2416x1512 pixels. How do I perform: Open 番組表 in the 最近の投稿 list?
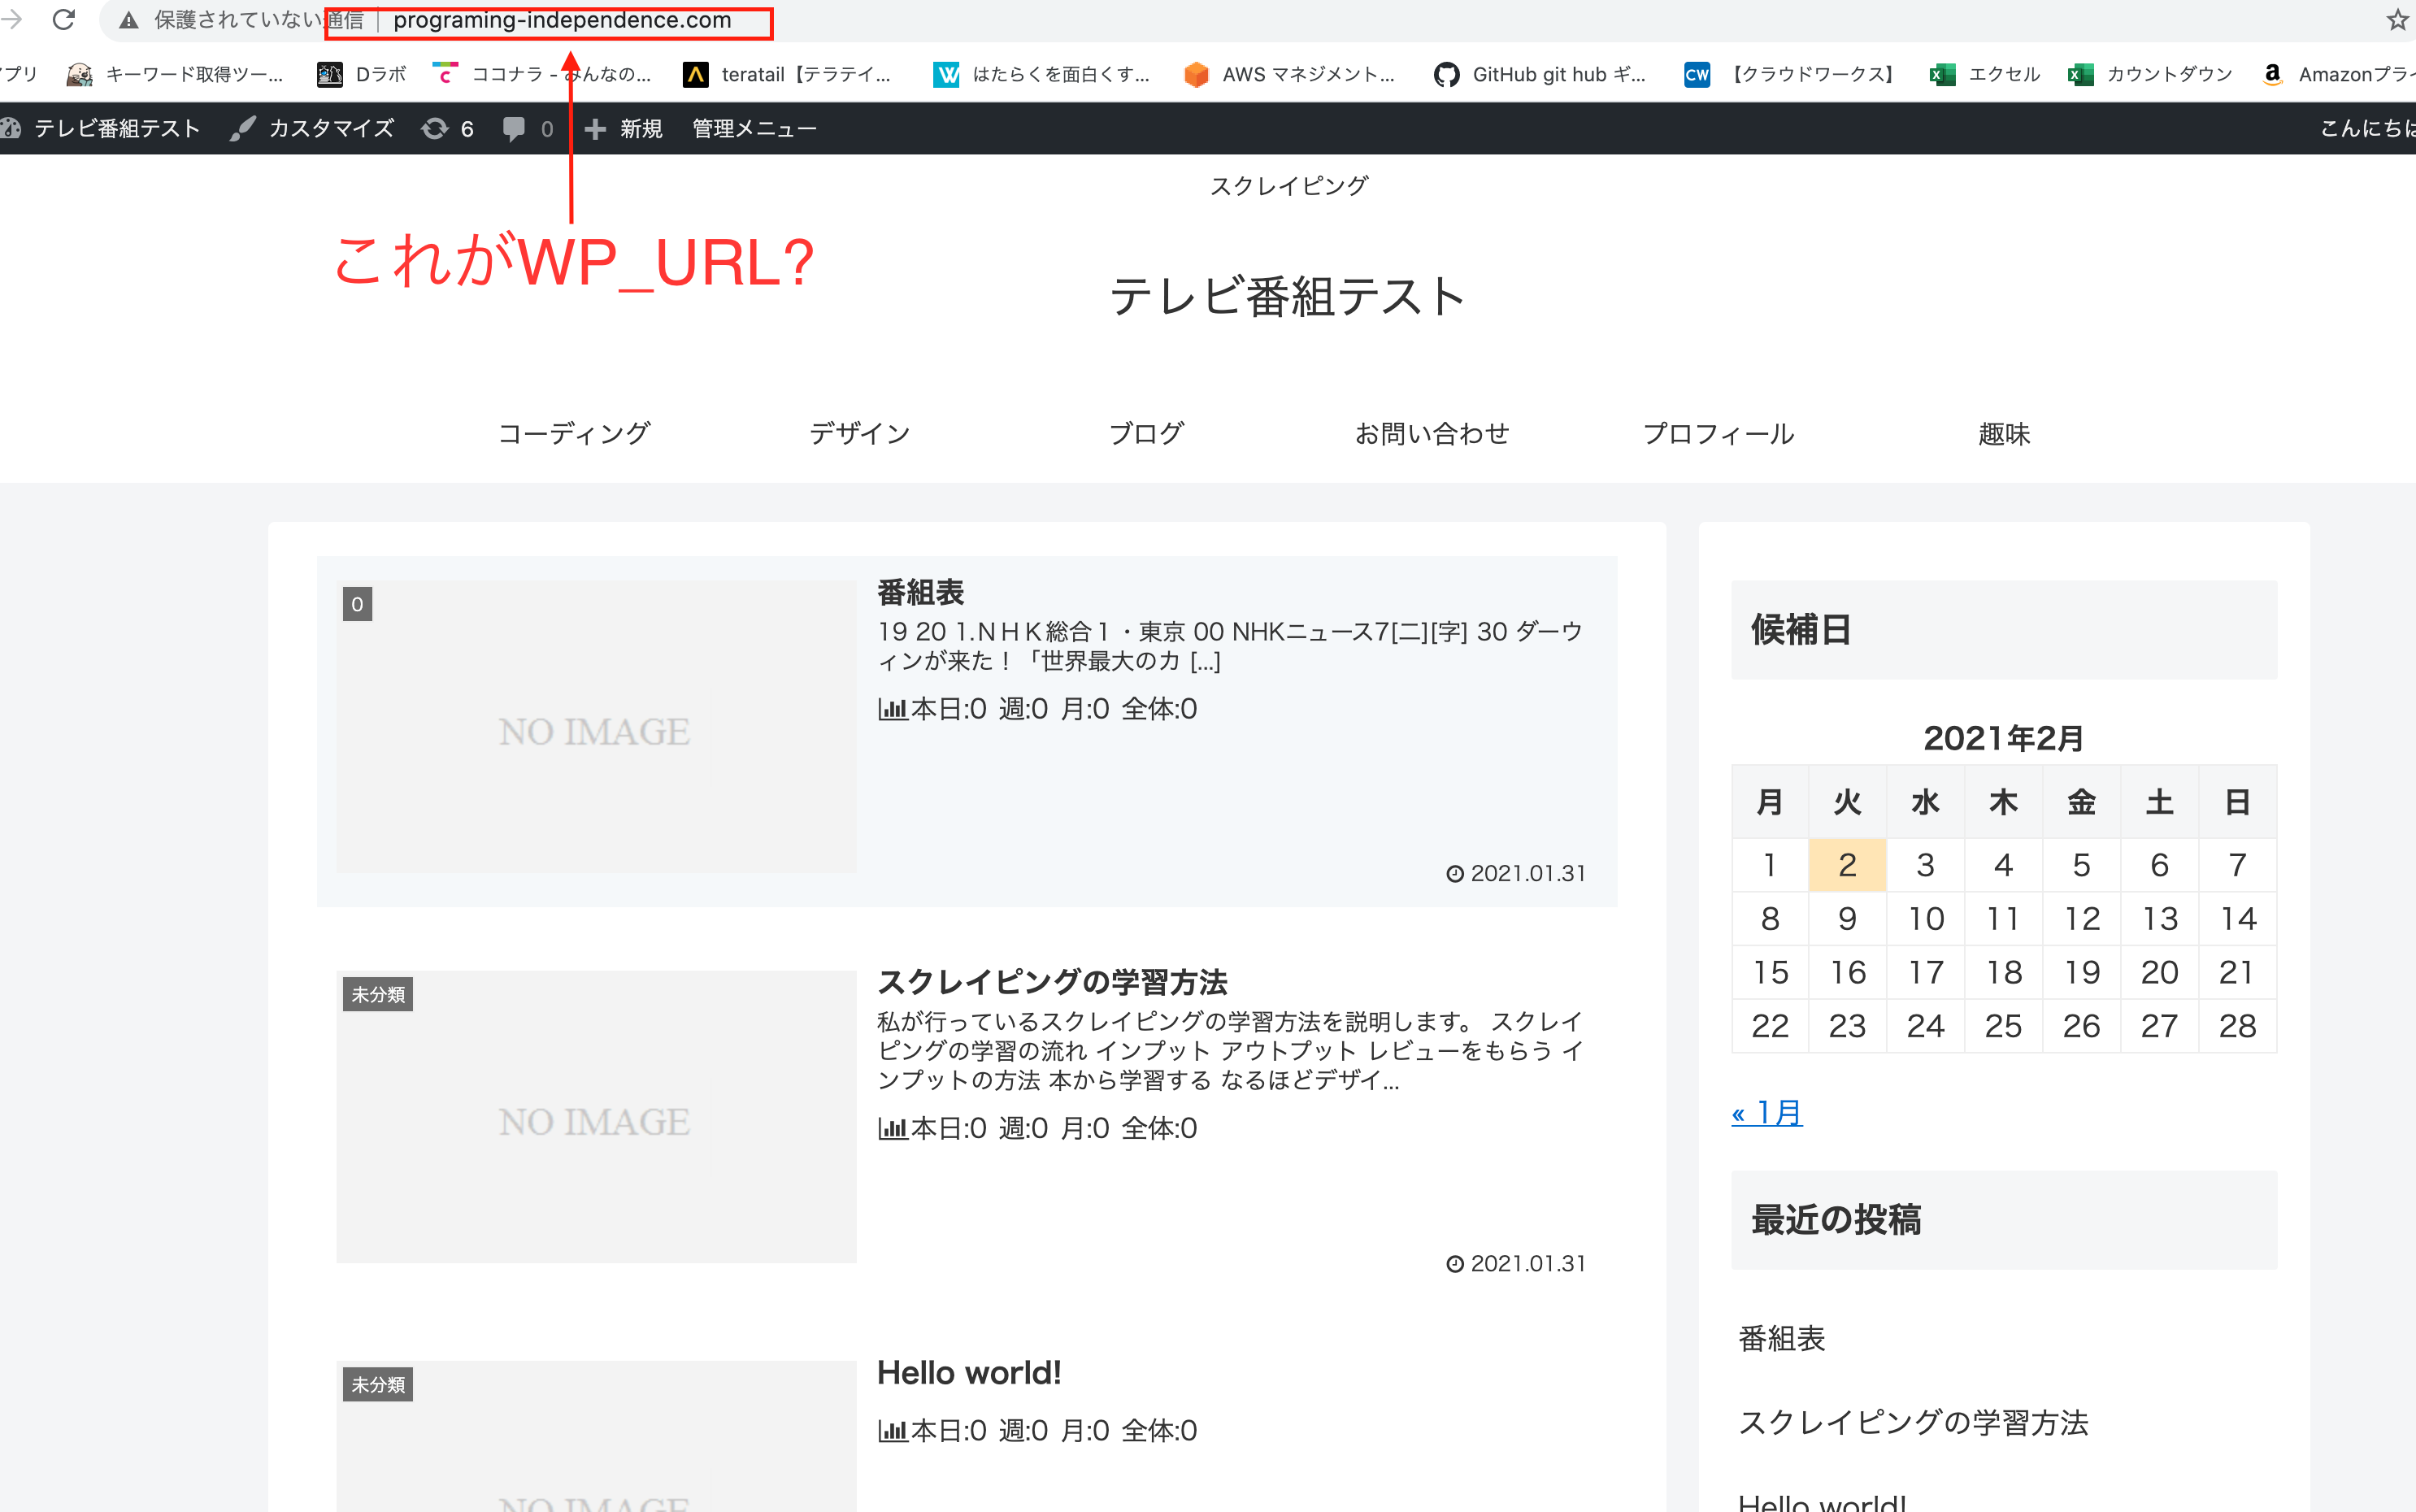pos(1782,1338)
